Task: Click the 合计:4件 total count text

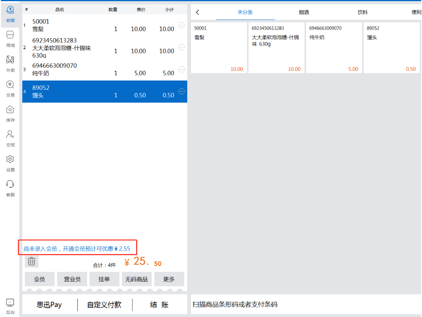Action: click(x=104, y=265)
